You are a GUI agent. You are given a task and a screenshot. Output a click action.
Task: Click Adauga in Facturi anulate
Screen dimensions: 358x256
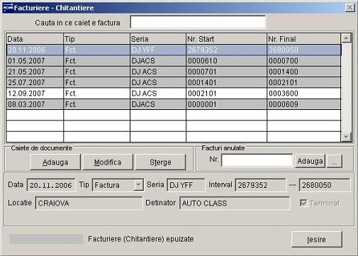[310, 161]
